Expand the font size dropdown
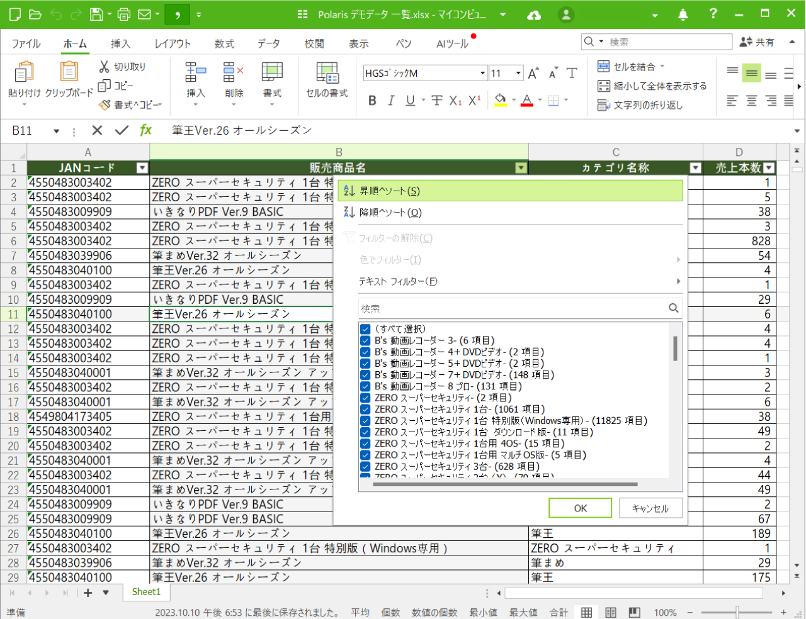Viewport: 806px width, 619px height. click(x=518, y=74)
